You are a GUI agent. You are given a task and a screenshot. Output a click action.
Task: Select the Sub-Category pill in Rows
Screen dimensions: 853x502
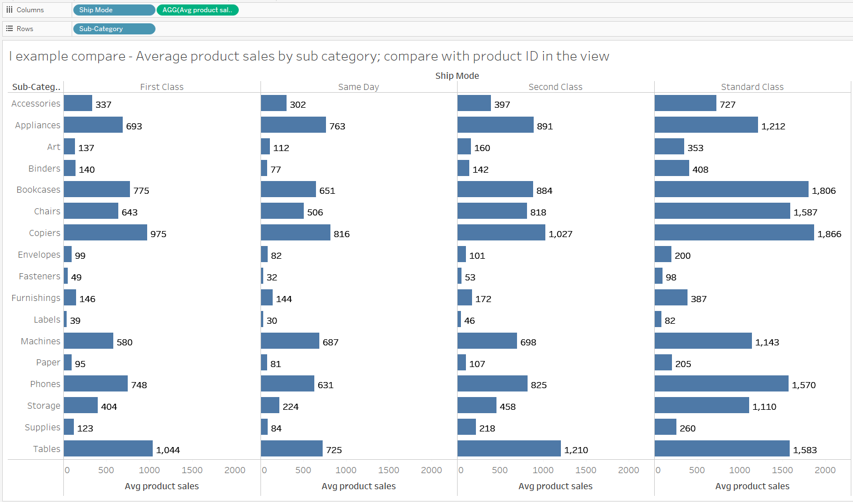114,29
